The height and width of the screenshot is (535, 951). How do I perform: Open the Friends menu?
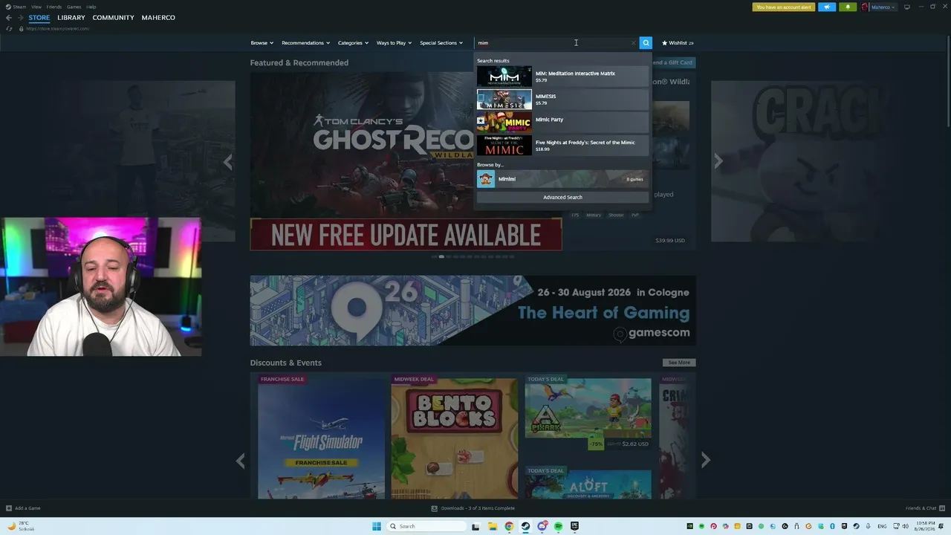54,7
